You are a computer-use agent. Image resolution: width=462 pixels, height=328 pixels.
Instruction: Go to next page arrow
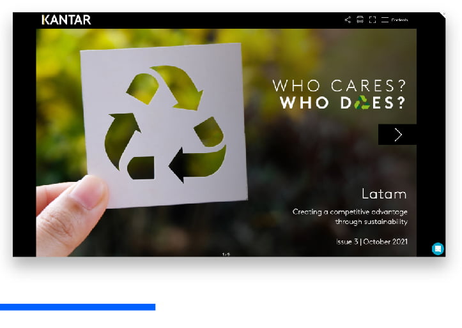(397, 135)
